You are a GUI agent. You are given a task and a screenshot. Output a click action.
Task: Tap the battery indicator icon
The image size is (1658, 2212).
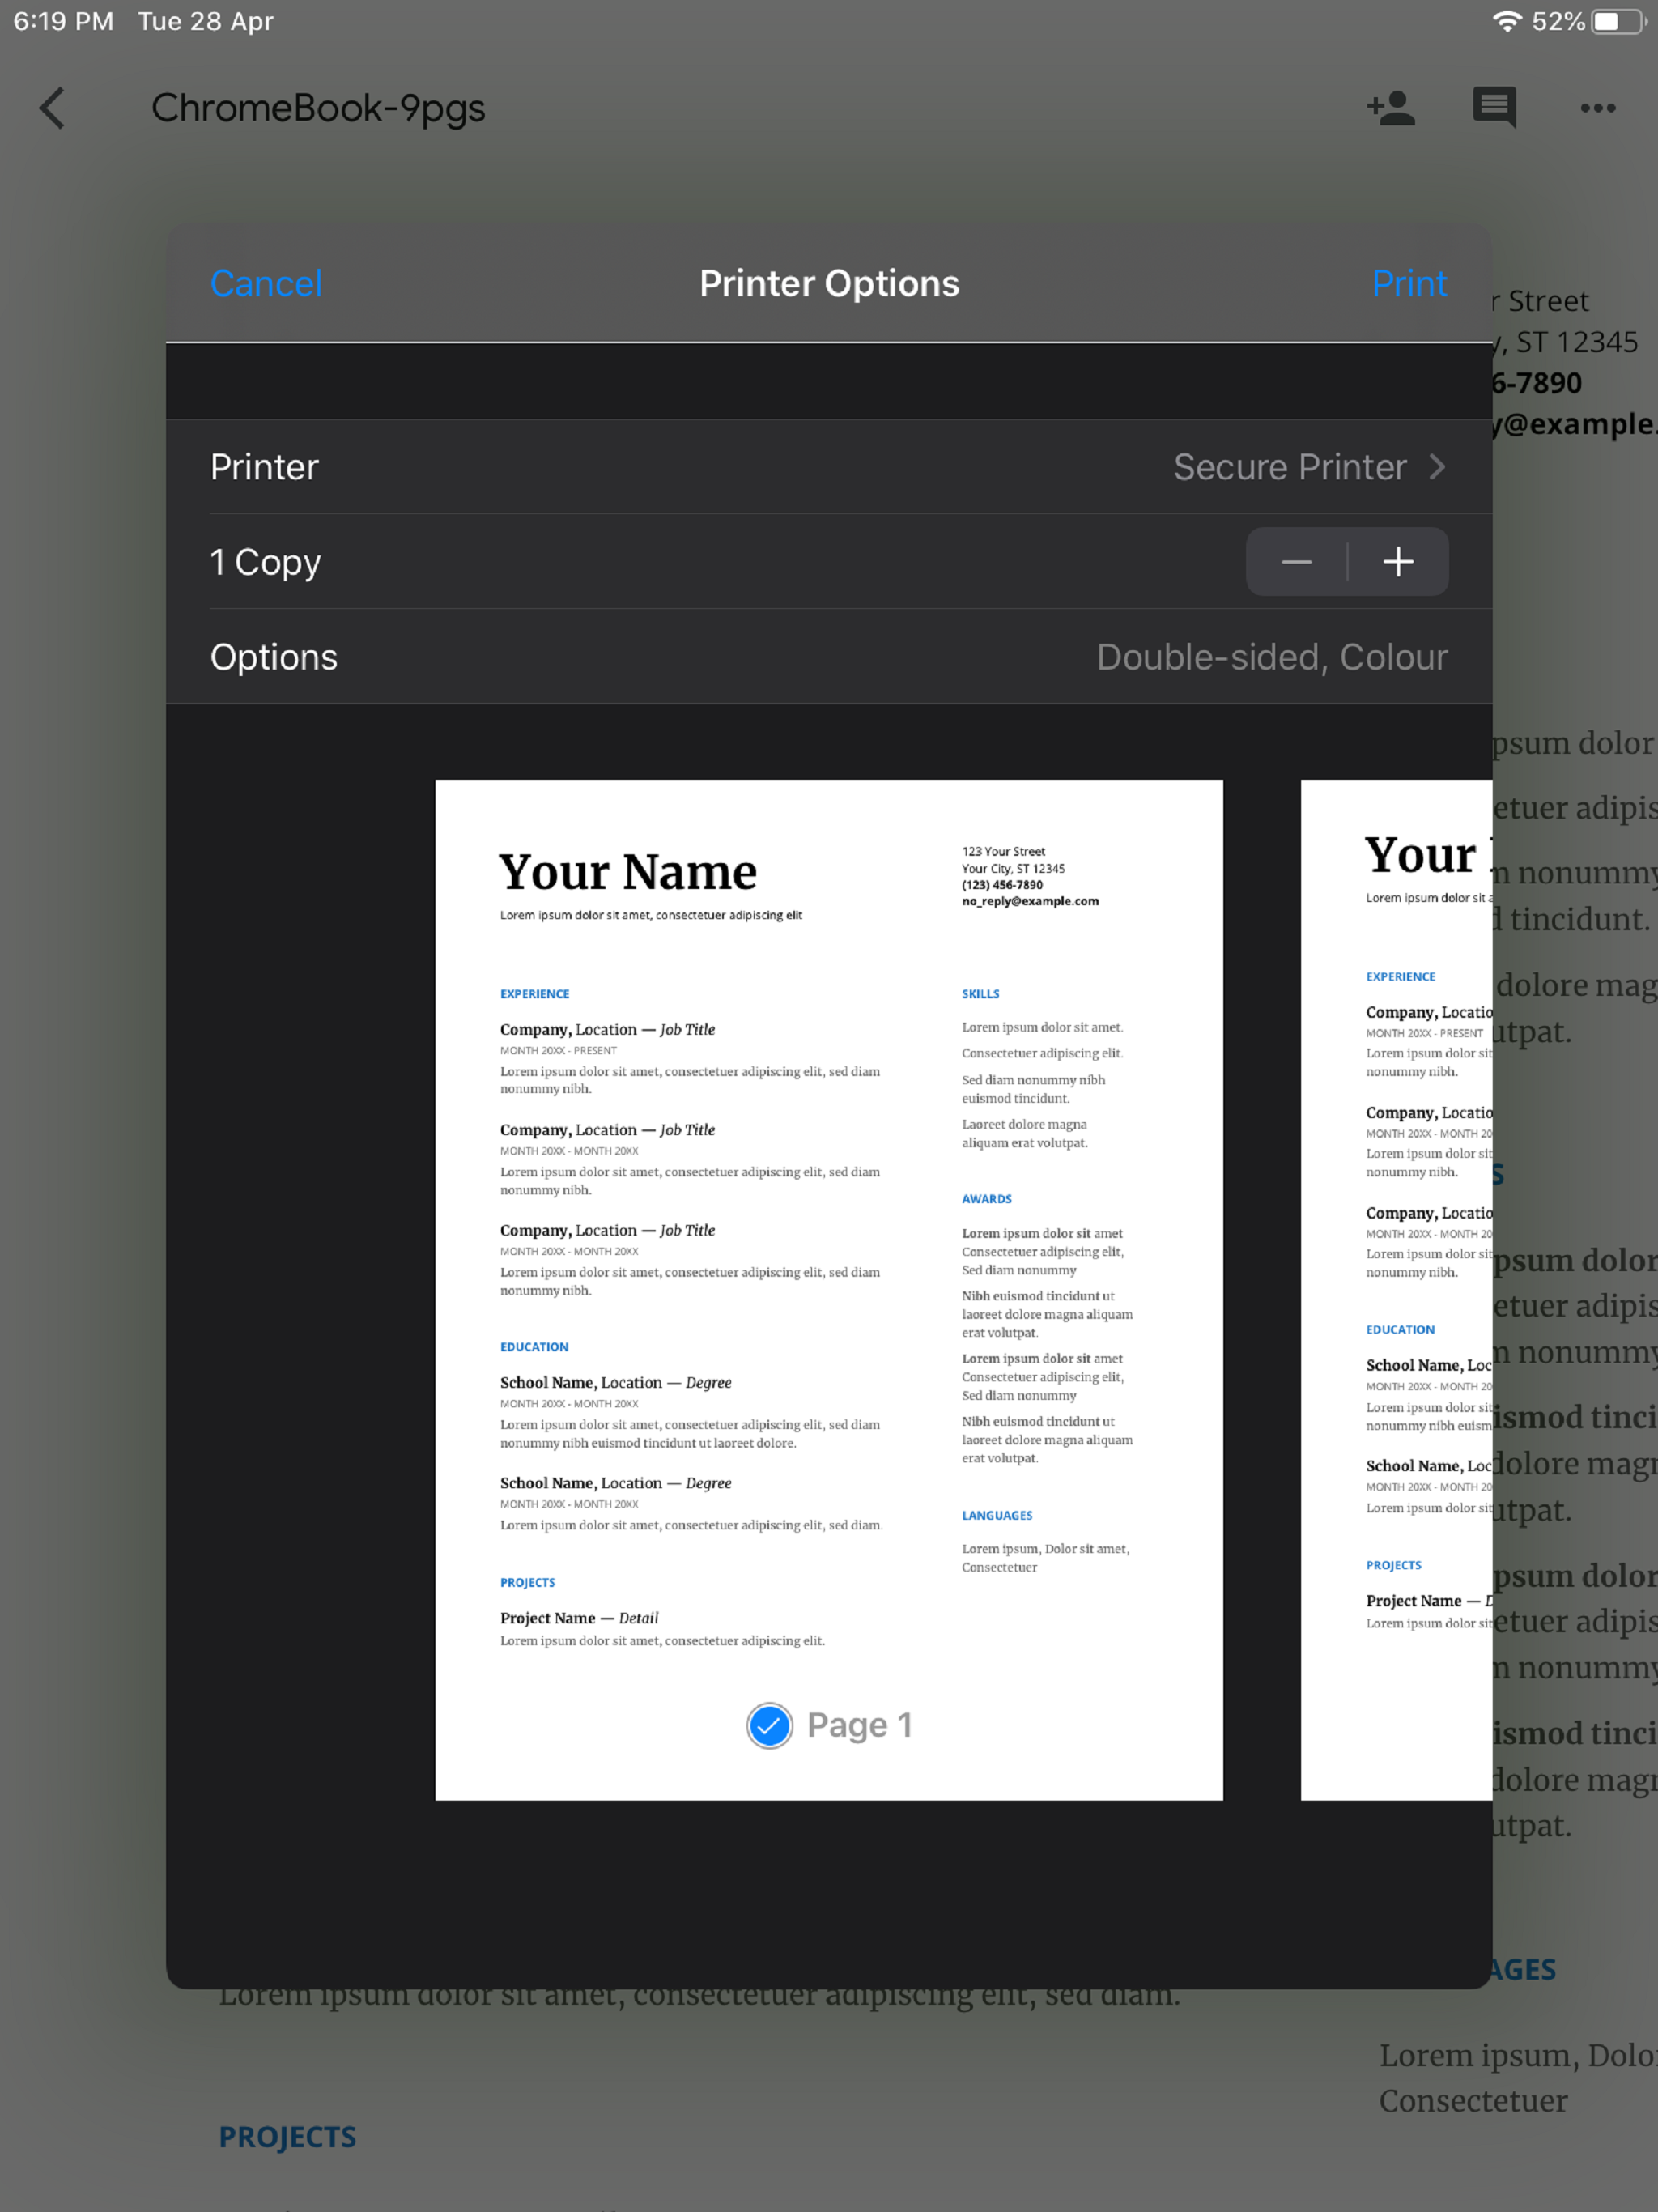[1618, 22]
